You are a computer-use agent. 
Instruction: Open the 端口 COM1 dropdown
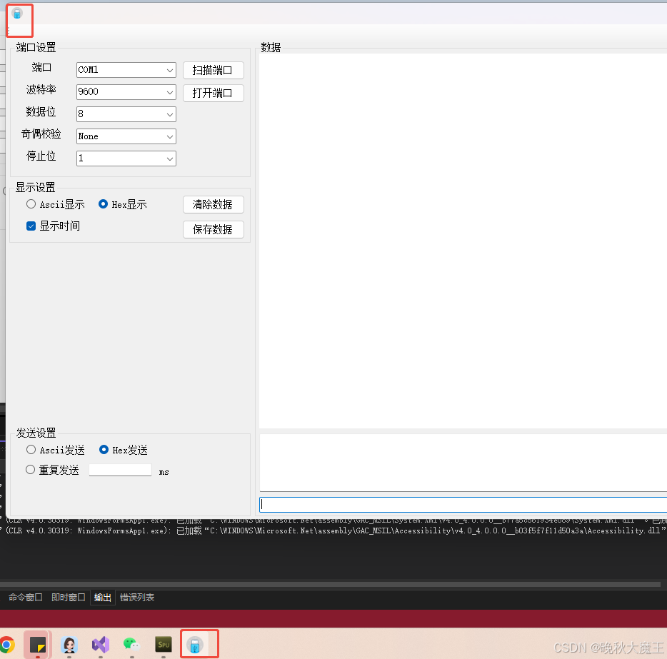(x=126, y=70)
